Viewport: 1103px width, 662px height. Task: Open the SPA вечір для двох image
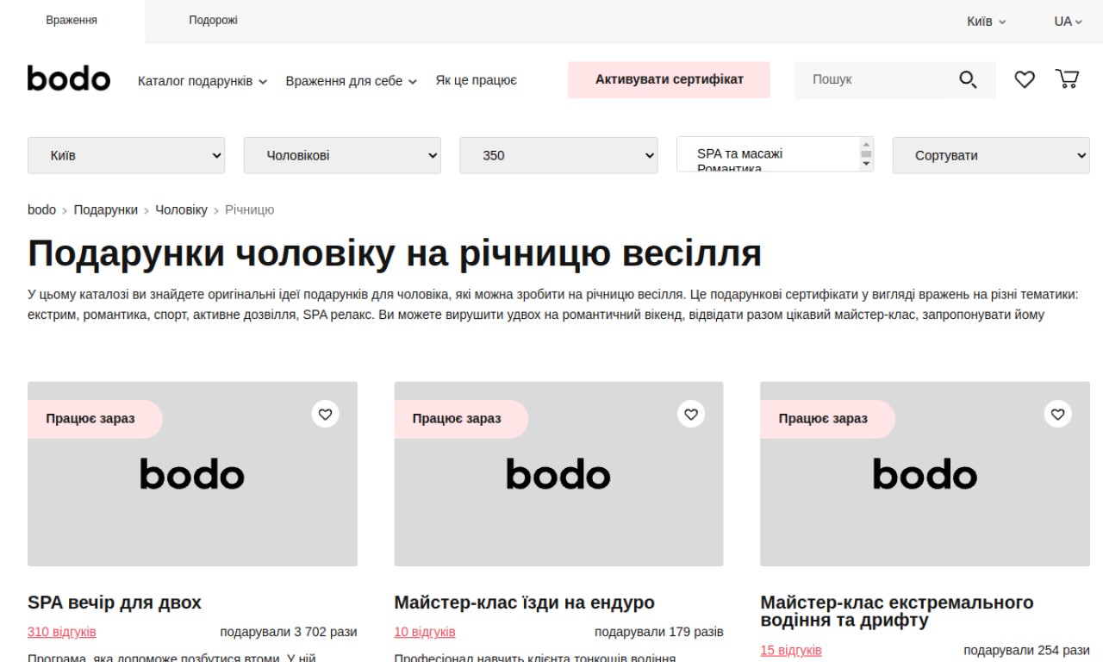(x=192, y=474)
